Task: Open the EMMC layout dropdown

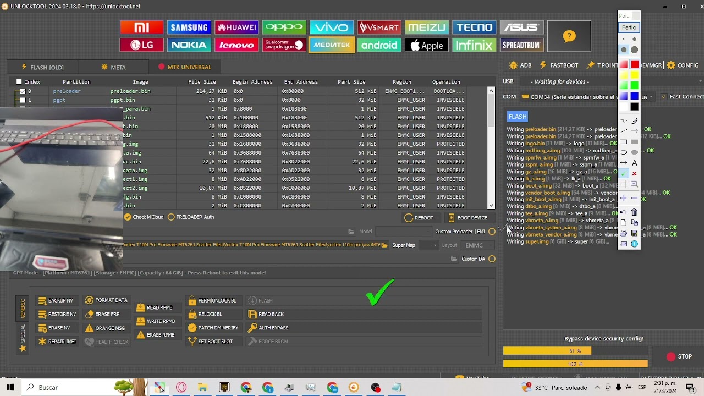Action: pyautogui.click(x=479, y=245)
